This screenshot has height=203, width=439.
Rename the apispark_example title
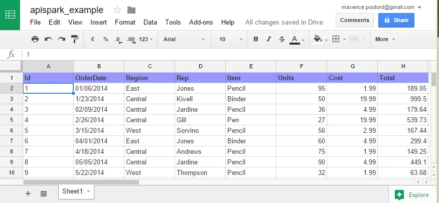point(67,10)
